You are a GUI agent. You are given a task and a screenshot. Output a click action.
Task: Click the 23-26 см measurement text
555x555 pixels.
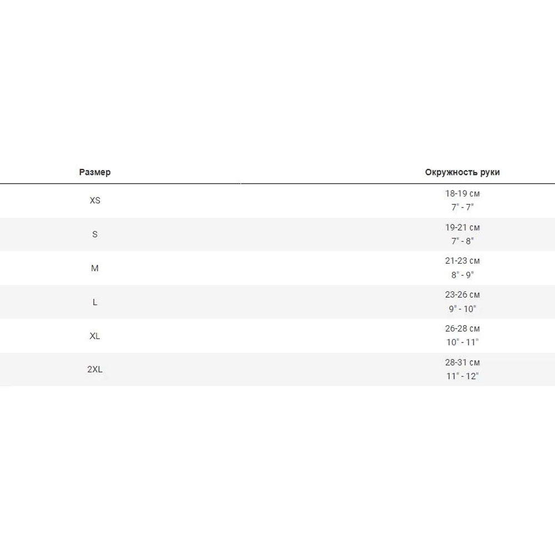(x=462, y=295)
